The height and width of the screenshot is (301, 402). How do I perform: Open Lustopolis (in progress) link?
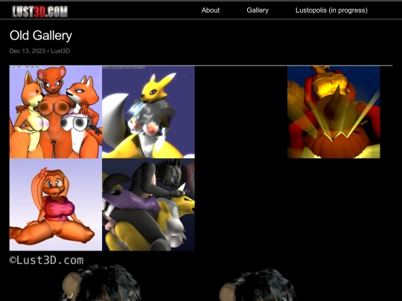click(x=331, y=10)
